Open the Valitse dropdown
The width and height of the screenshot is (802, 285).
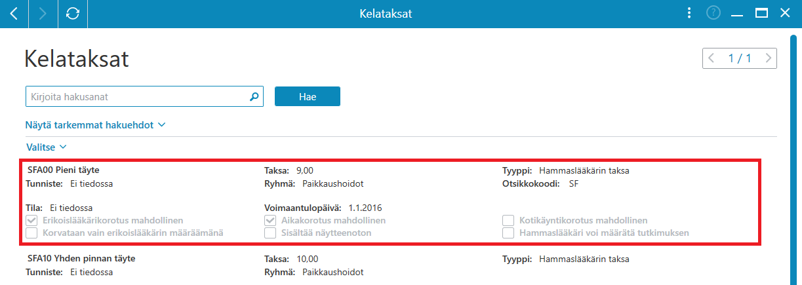(46, 147)
